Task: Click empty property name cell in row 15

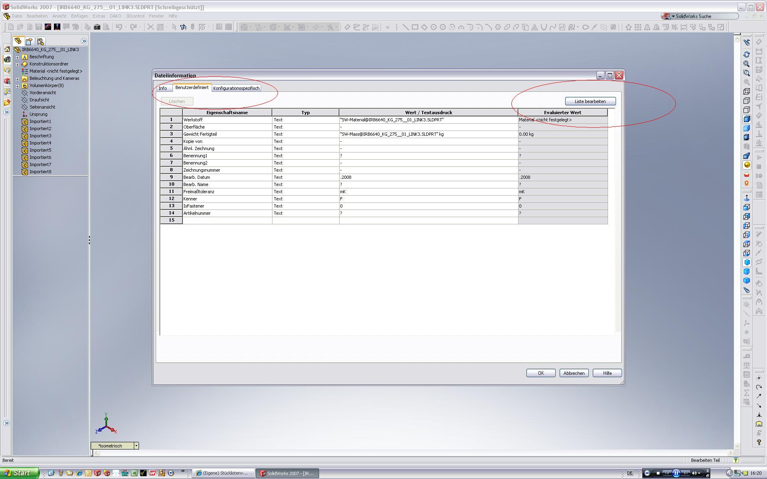Action: point(227,220)
